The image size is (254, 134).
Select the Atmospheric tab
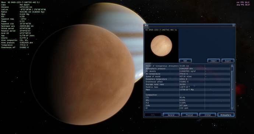click(226, 115)
